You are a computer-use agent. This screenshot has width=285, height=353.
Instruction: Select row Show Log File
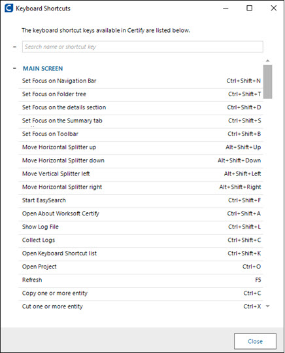click(141, 227)
